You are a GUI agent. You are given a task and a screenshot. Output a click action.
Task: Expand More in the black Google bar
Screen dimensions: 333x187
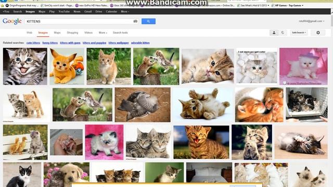point(125,11)
